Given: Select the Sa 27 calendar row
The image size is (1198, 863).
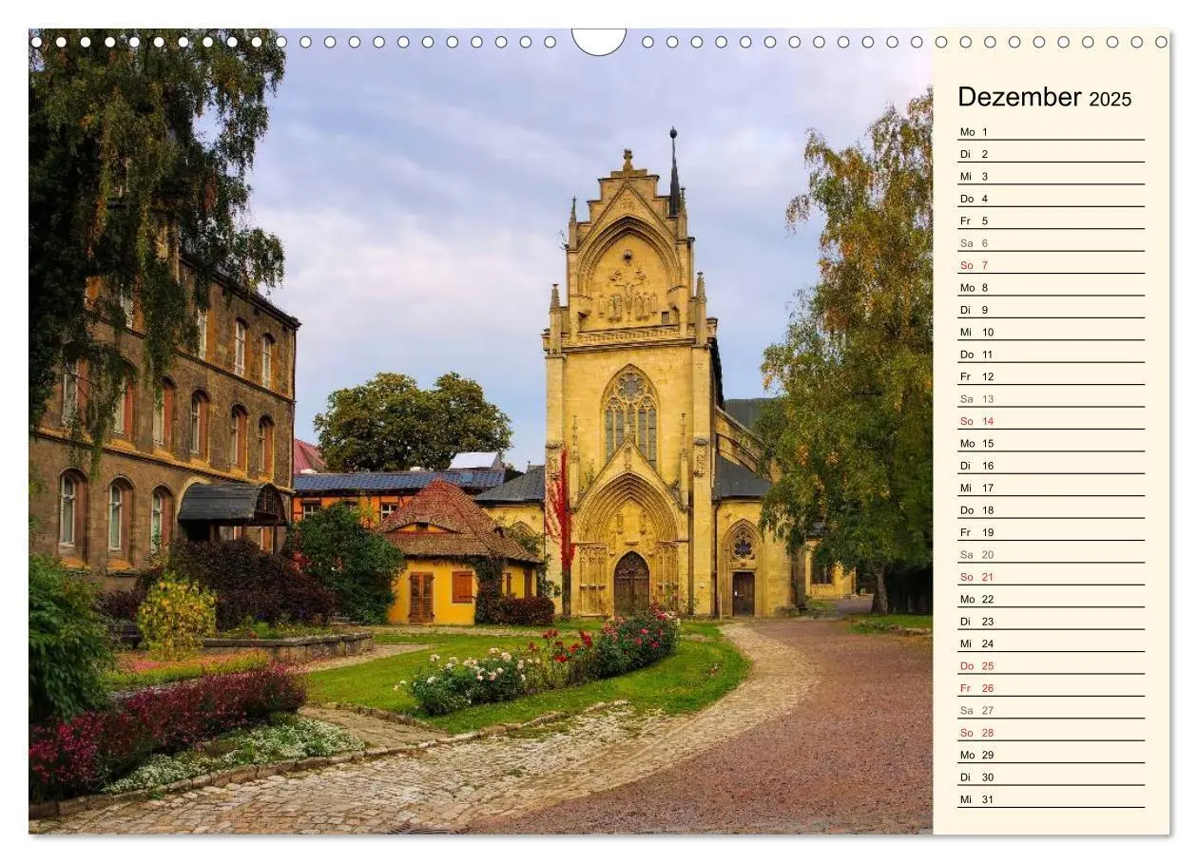Looking at the screenshot, I should click(1051, 710).
